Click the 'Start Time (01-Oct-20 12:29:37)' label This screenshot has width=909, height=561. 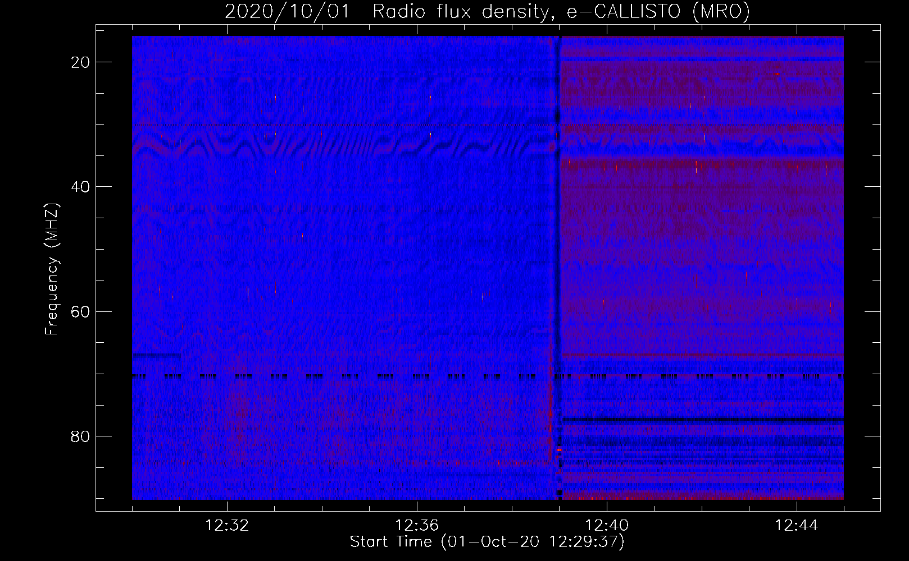point(487,542)
